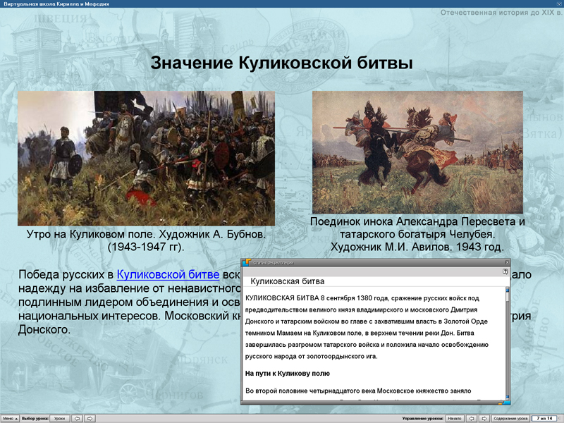Go to next lesson with right arrow beside Уроки
Screen dimensions: 564x423
point(90,418)
